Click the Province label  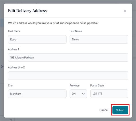click(x=75, y=86)
